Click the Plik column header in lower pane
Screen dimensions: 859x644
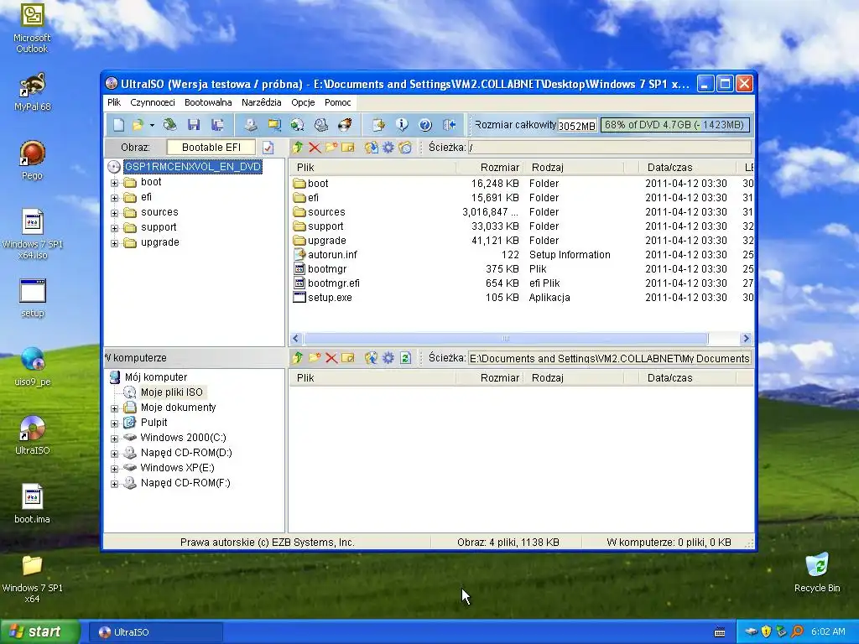pos(372,378)
